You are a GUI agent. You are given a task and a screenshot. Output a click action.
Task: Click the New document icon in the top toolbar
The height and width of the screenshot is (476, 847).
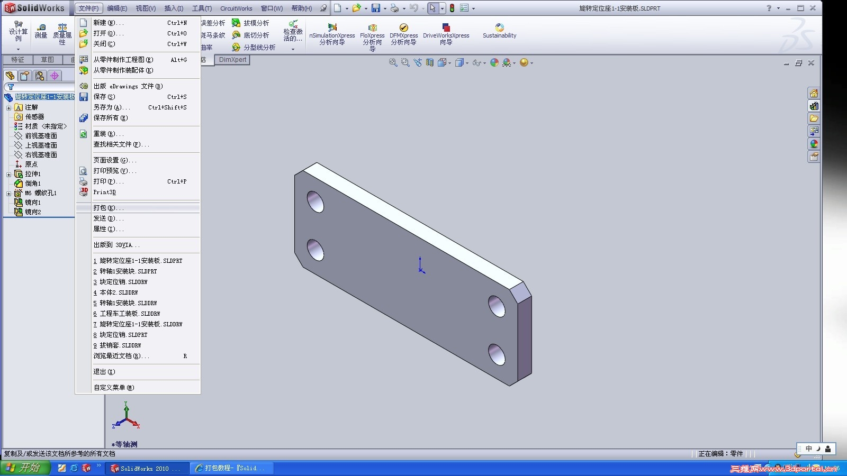pos(338,8)
